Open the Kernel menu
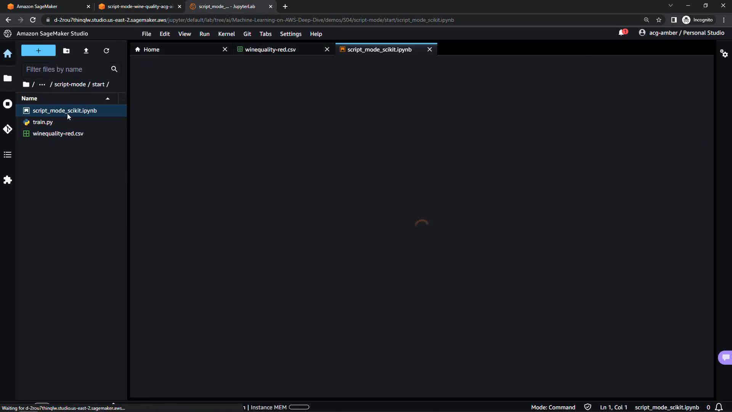The width and height of the screenshot is (732, 412). point(226,34)
